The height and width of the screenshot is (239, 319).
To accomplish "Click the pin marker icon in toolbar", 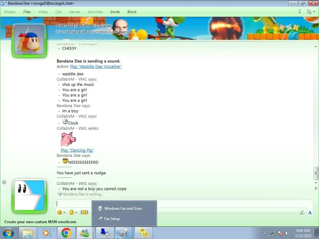I will pyautogui.click(x=299, y=12).
